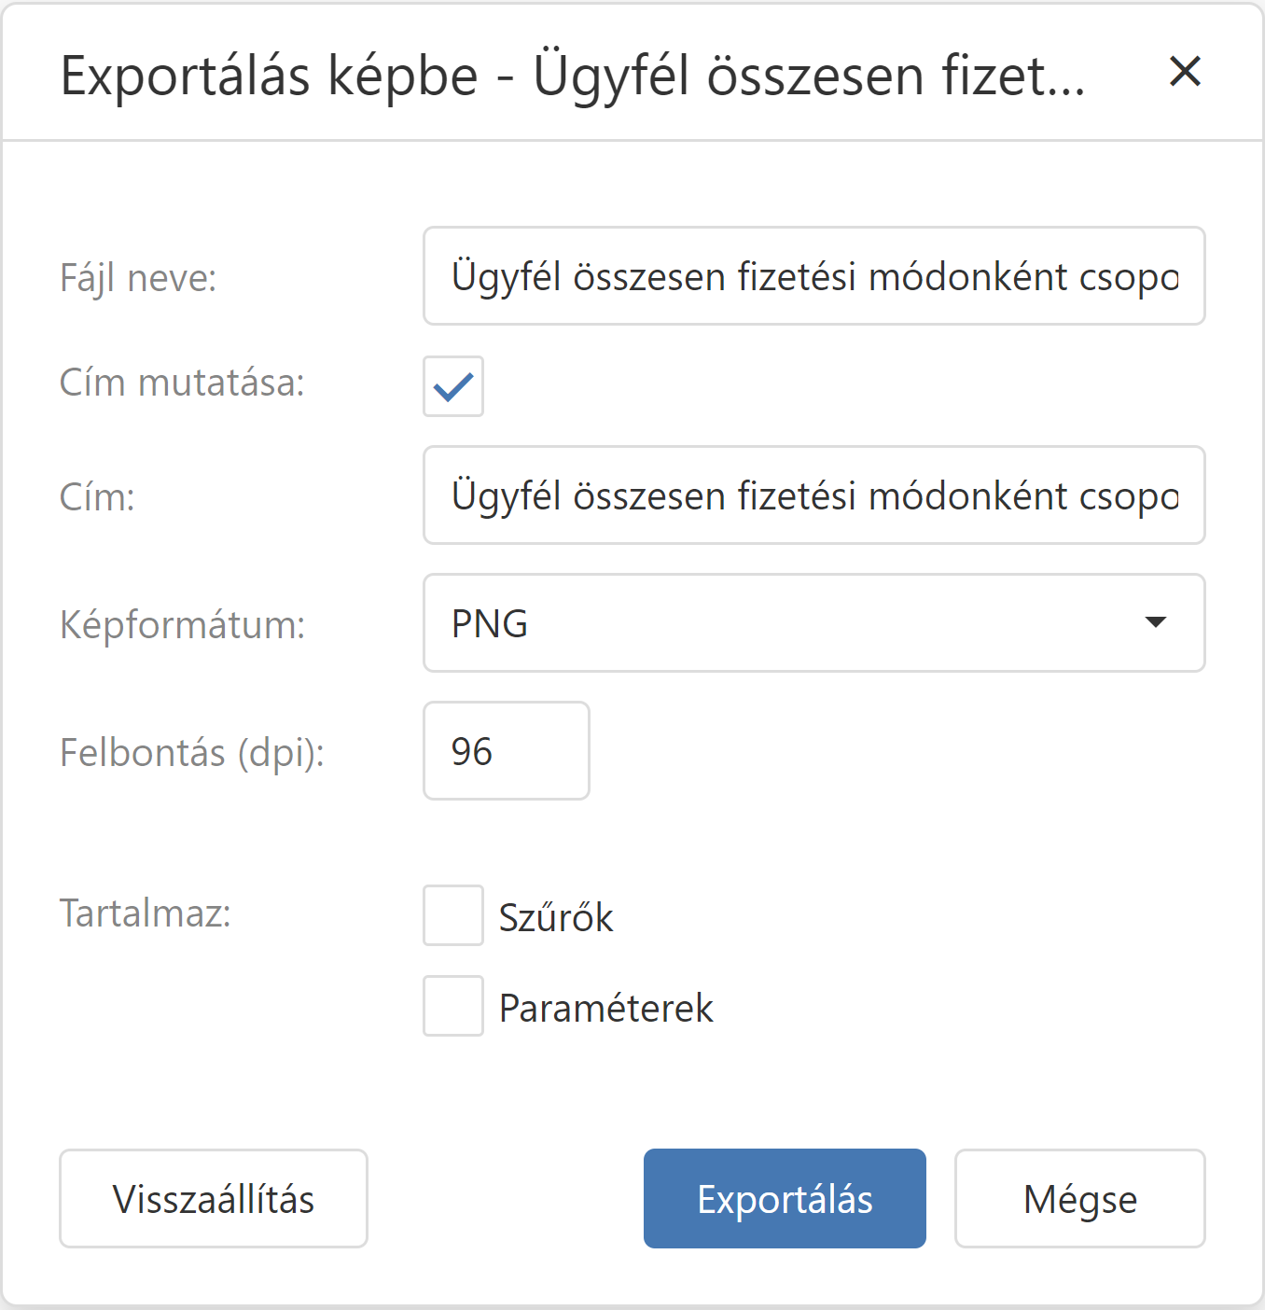The image size is (1265, 1310).
Task: Click the blue Exportálás button
Action: pyautogui.click(x=785, y=1199)
